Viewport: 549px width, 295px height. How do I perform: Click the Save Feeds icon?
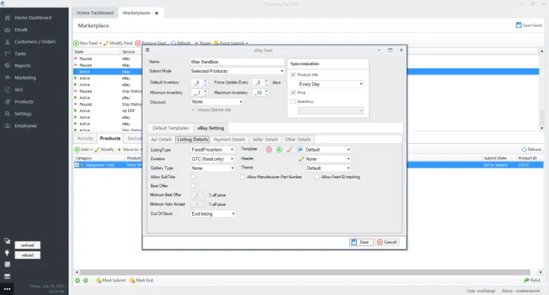pyautogui.click(x=518, y=25)
